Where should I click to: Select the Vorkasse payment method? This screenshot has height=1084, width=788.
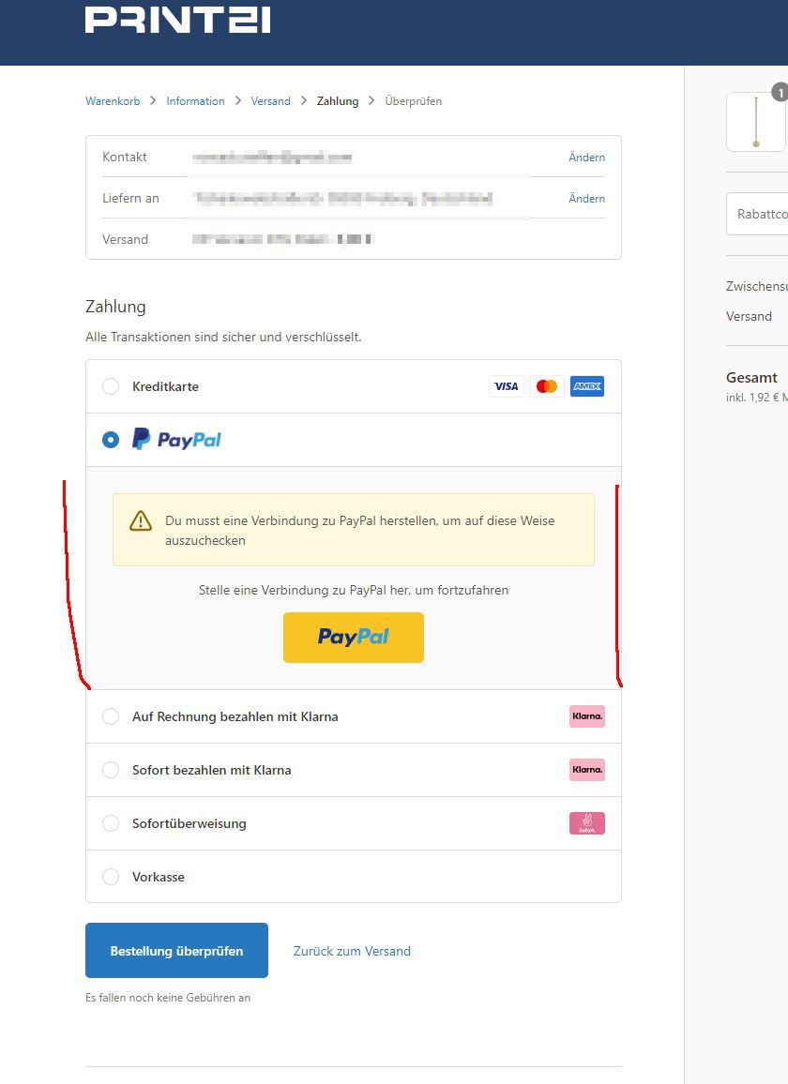click(x=111, y=877)
